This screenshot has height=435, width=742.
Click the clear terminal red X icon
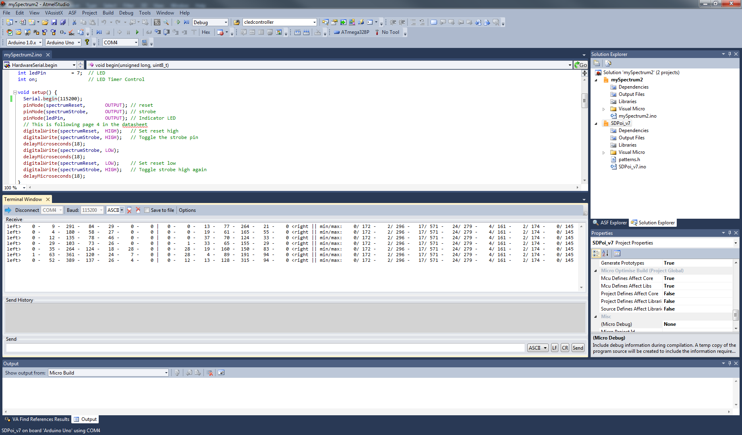129,210
